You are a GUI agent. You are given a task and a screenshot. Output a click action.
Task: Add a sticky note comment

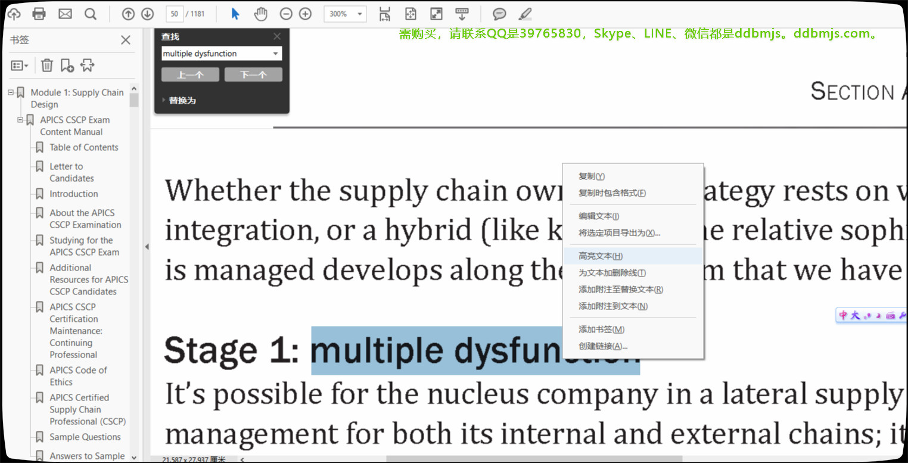pos(499,14)
